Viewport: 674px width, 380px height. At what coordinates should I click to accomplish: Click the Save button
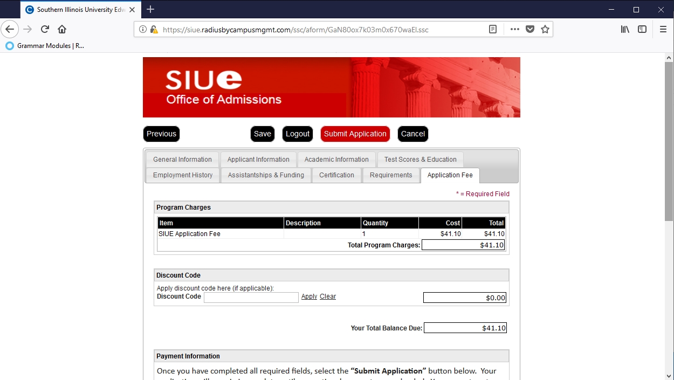[263, 134]
